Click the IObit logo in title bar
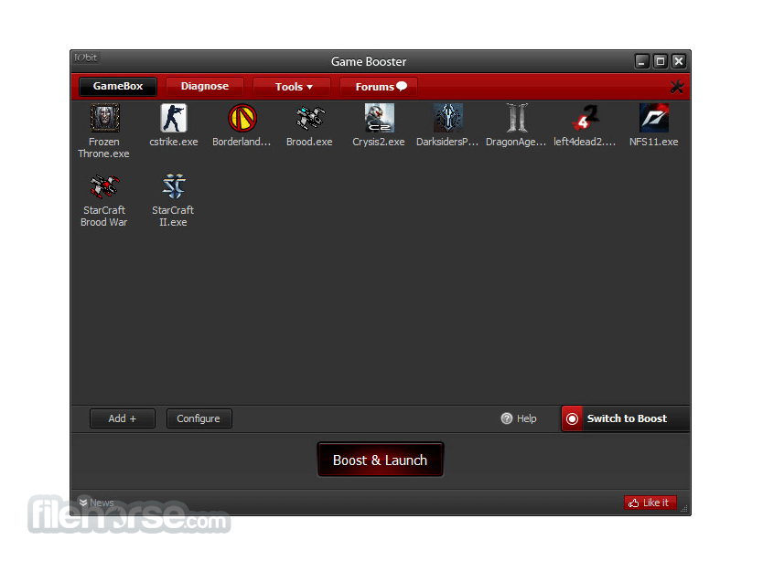 click(x=86, y=58)
